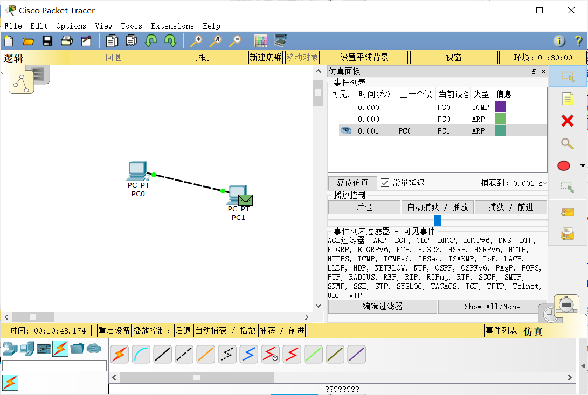This screenshot has width=588, height=395.
Task: Select the console cable
Action: click(141, 354)
